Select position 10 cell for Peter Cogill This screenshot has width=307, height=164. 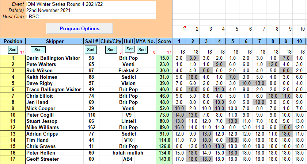click(13, 115)
